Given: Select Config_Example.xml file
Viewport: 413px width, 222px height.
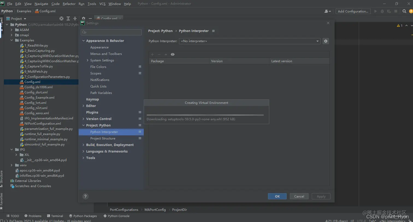Looking at the screenshot, I should [39, 97].
